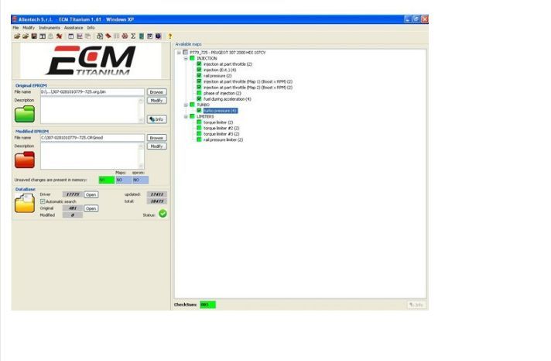Click the red Modified EPROM folder icon

(x=25, y=160)
